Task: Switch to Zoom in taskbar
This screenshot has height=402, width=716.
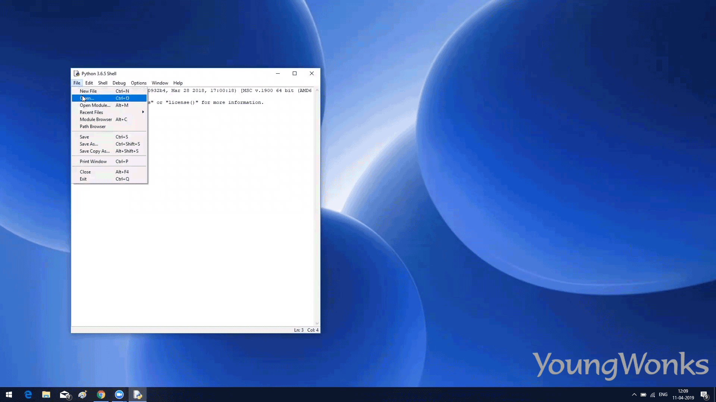Action: tap(119, 395)
